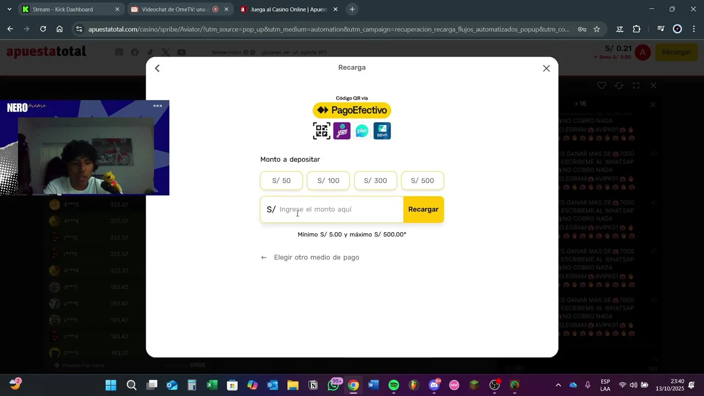The image size is (704, 396).
Task: Open Chrome three-dot menu
Action: tap(693, 29)
